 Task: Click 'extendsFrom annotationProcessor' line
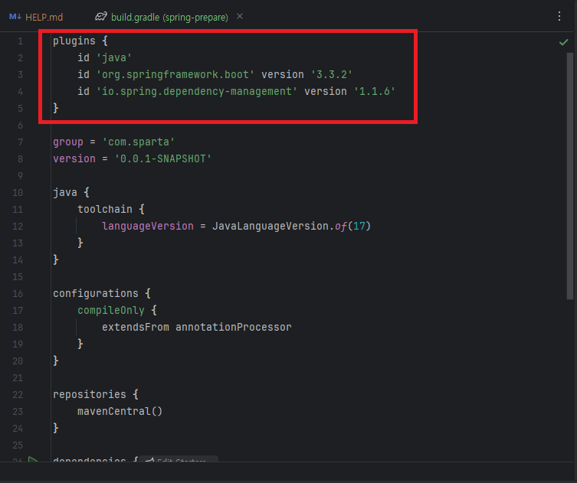(196, 327)
